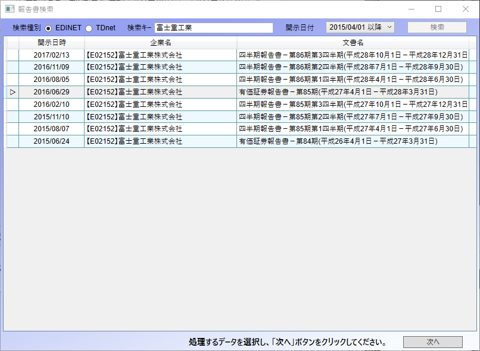Minimize the 報告書検索 window
The height and width of the screenshot is (351, 480).
[x=412, y=9]
